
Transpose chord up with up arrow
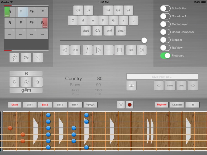(38, 82)
